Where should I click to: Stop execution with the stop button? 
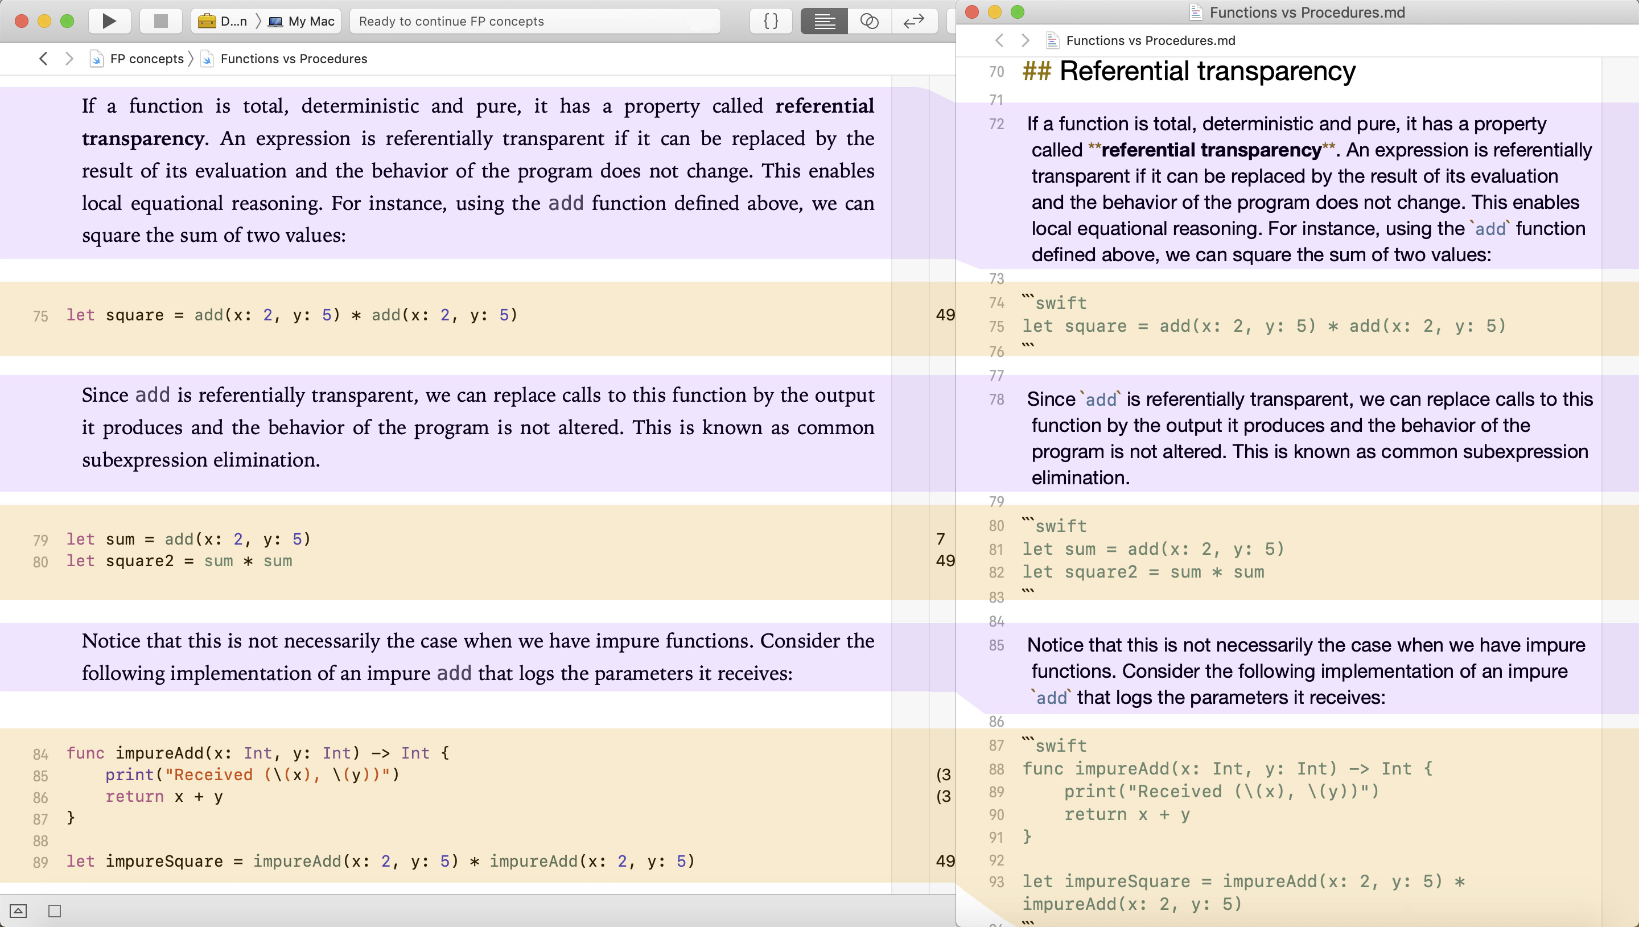[x=160, y=21]
